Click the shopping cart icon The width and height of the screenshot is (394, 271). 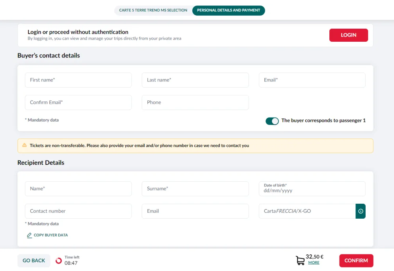tap(300, 260)
